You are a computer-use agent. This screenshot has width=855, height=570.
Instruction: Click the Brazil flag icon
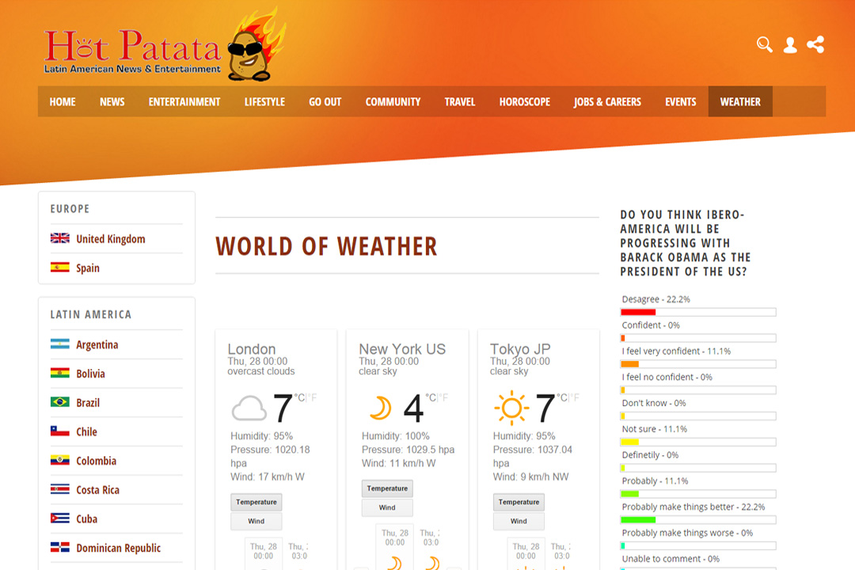point(60,402)
